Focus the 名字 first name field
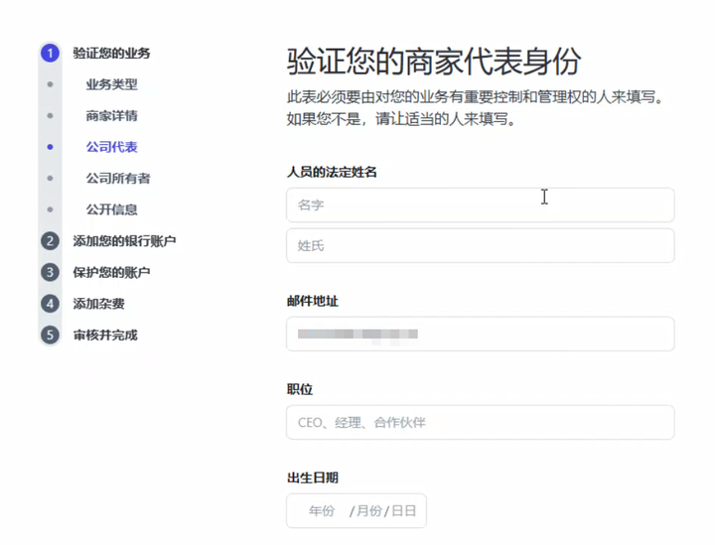The image size is (715, 545). pyautogui.click(x=480, y=205)
